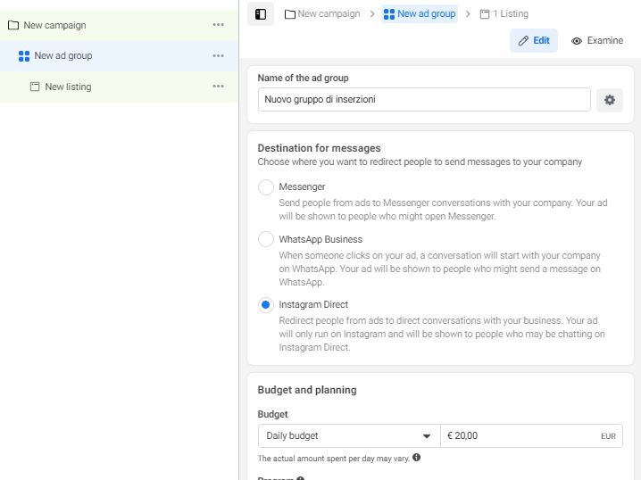Screen dimensions: 641x480
Task: Click the listing icon in the sidebar
Action: [35, 87]
